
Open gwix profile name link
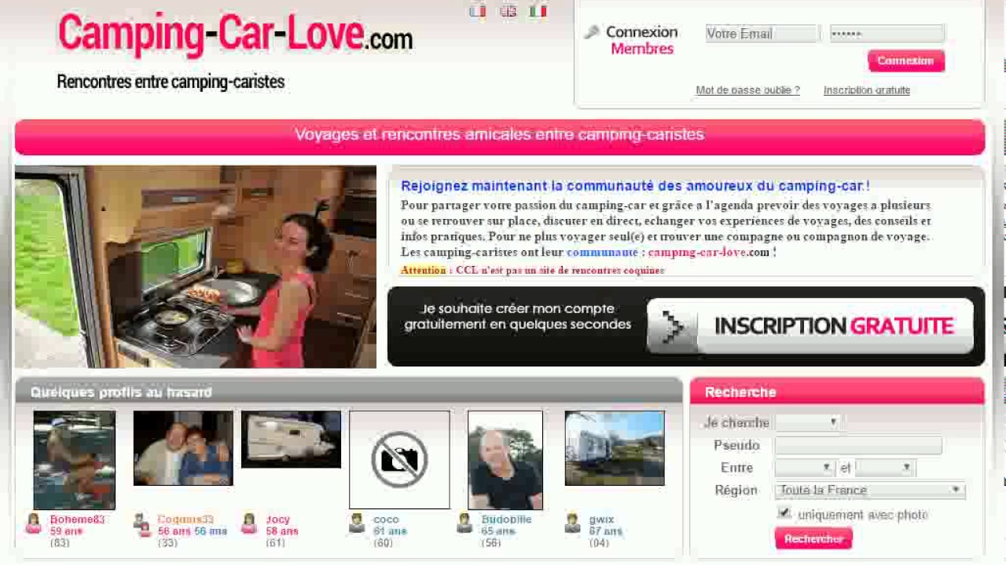[601, 519]
